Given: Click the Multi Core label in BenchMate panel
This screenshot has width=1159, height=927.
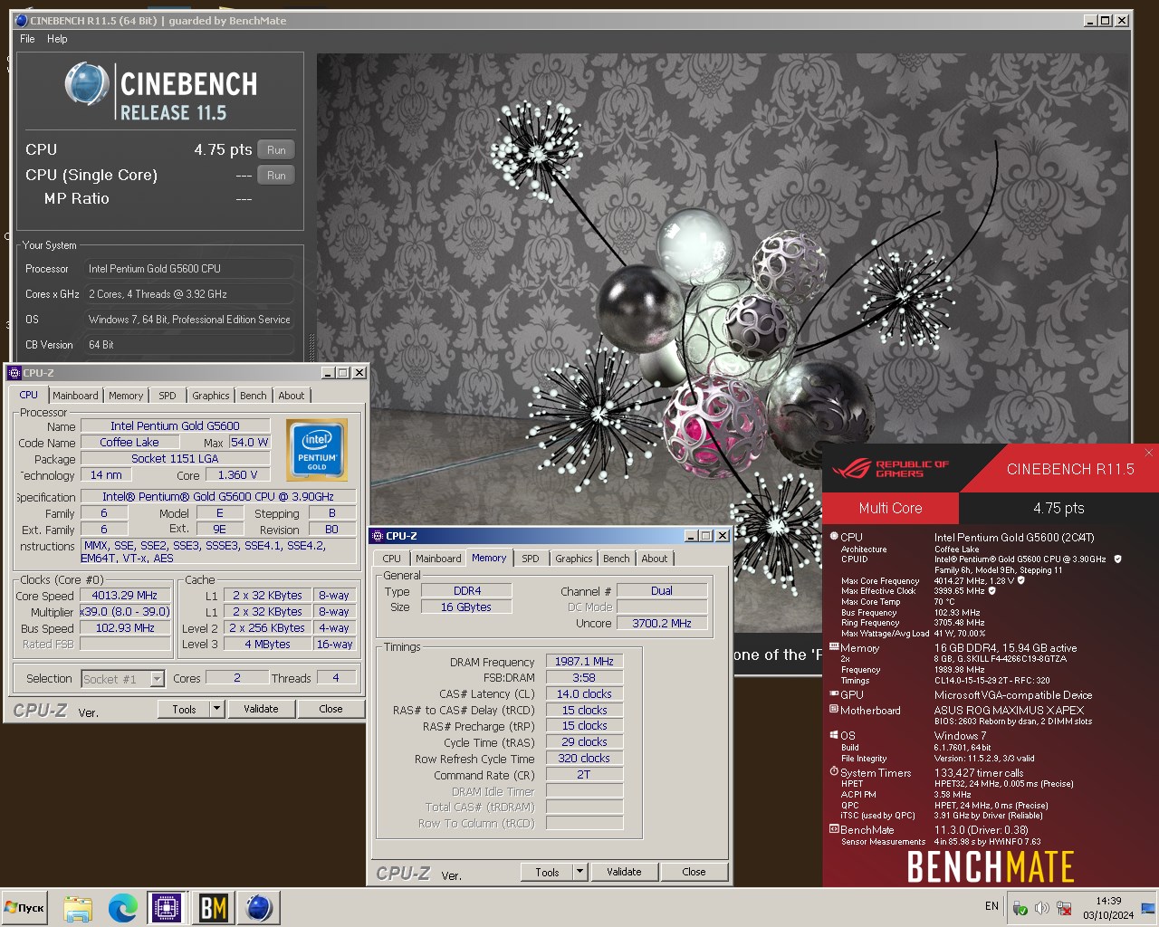Looking at the screenshot, I should point(890,508).
